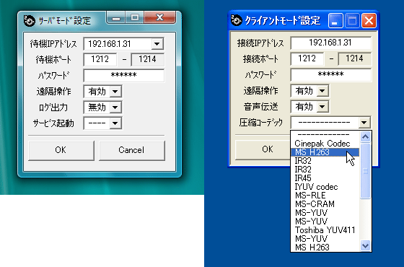
Task: Pick IR45 from the codec list
Action: coord(325,178)
